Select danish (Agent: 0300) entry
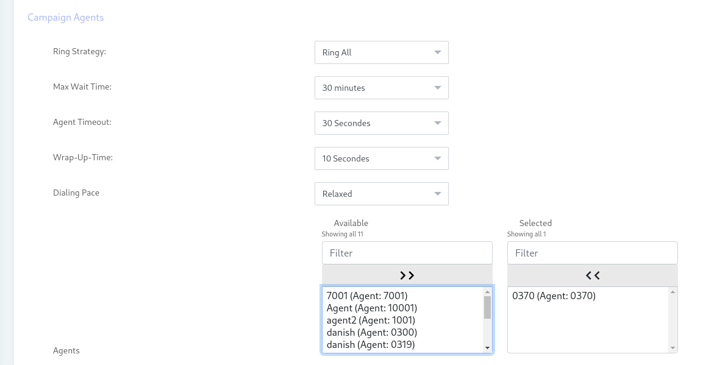Viewport: 703px width, 365px height. 372,333
